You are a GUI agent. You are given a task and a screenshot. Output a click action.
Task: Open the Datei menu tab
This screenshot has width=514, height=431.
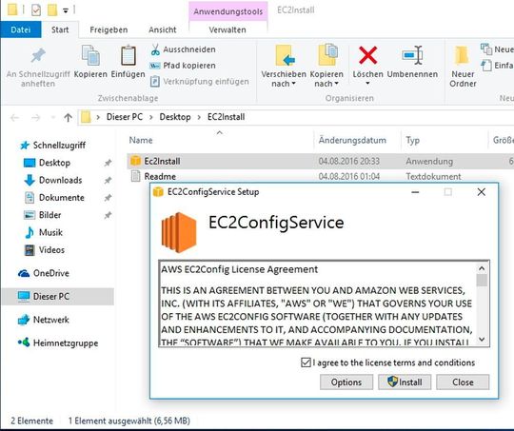click(21, 29)
